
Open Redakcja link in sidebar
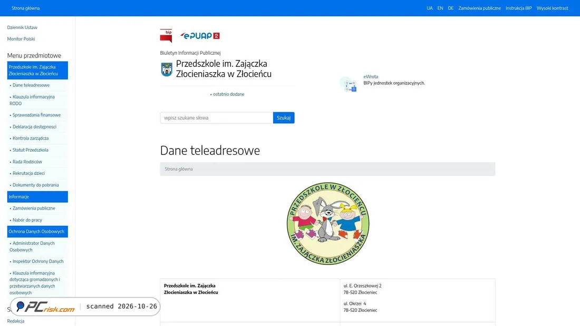[x=15, y=321]
